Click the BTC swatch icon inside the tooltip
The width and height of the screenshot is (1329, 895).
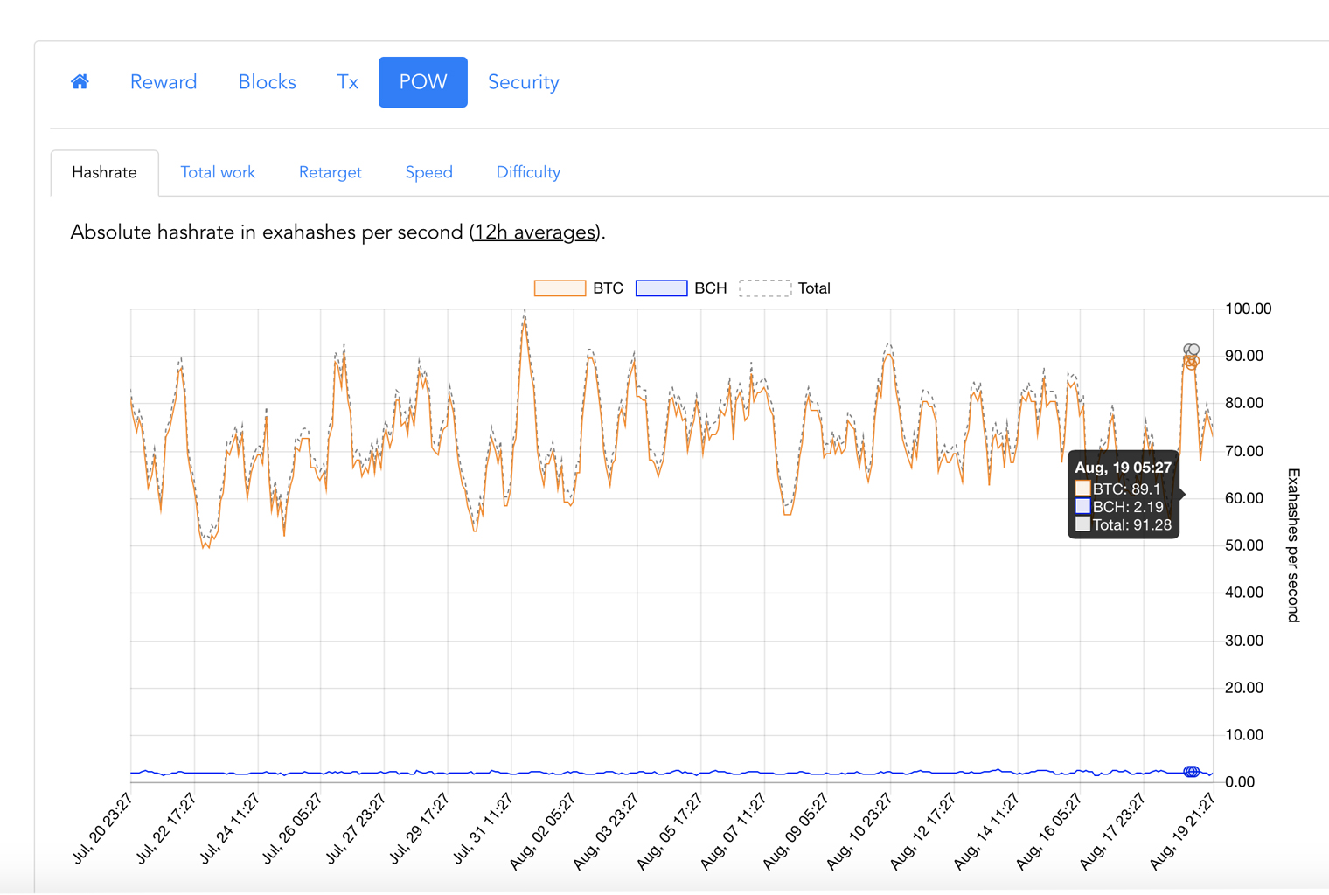pos(1082,488)
